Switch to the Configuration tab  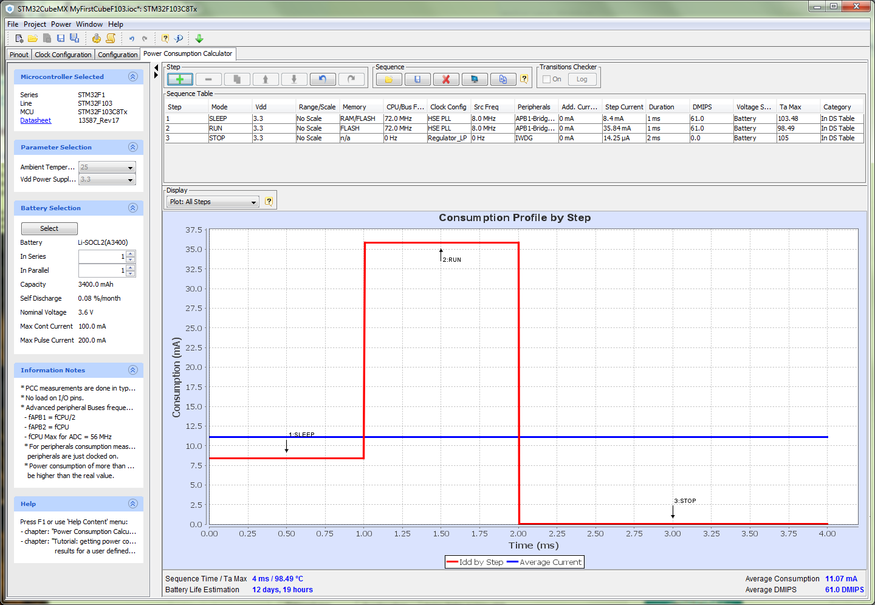(118, 55)
